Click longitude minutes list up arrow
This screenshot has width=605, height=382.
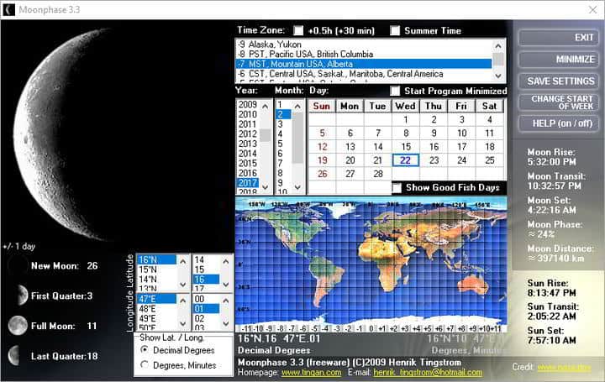226,301
